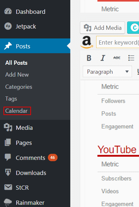Screen dimensions: 139x207
Task: Click the Rainmaker cloud icon
Action: click(8, 203)
